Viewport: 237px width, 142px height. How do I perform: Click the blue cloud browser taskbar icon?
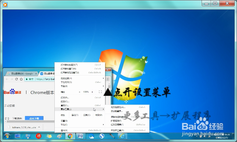(91, 136)
